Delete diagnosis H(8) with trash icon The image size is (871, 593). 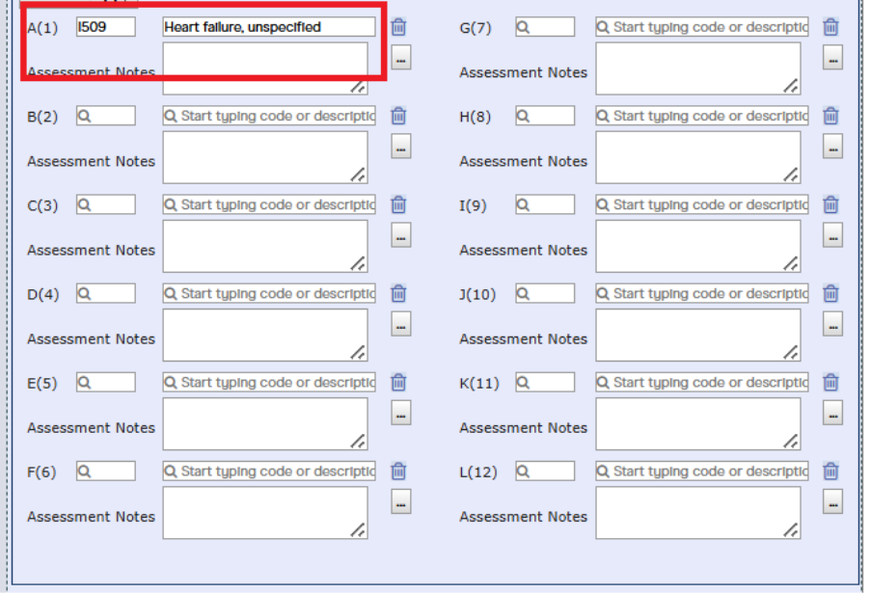tap(831, 116)
